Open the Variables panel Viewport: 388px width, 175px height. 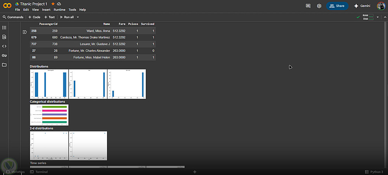click(x=16, y=172)
